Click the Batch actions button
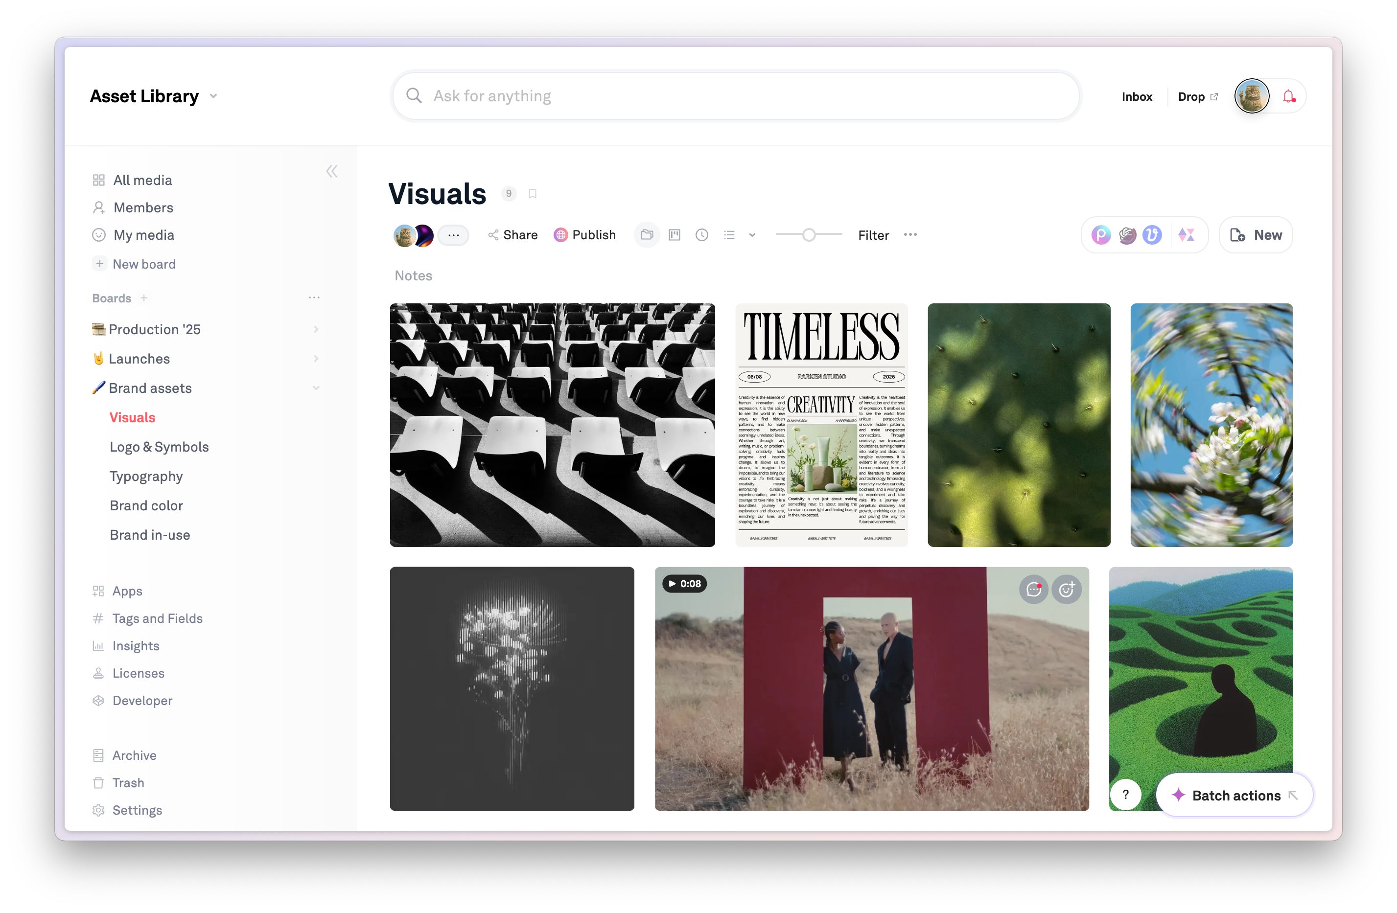Viewport: 1397px width, 913px height. point(1234,795)
